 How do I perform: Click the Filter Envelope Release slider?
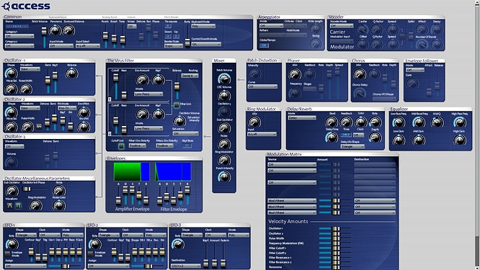(187, 196)
